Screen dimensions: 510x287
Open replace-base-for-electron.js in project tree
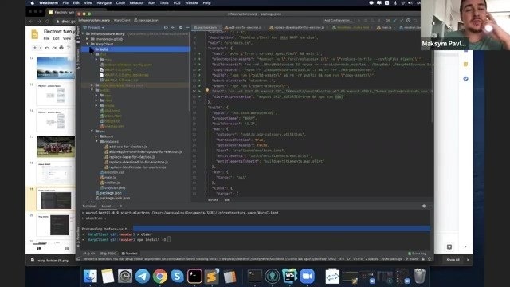(x=131, y=157)
